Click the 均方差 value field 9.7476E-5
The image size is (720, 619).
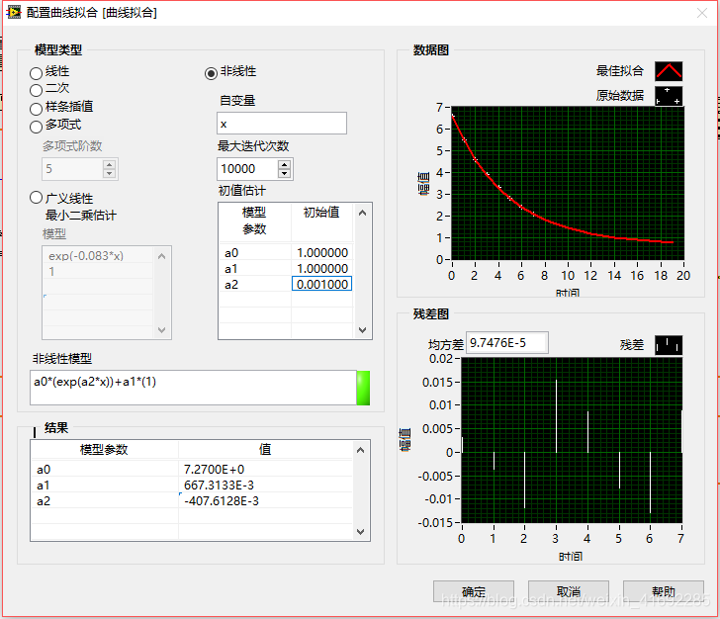coord(507,343)
